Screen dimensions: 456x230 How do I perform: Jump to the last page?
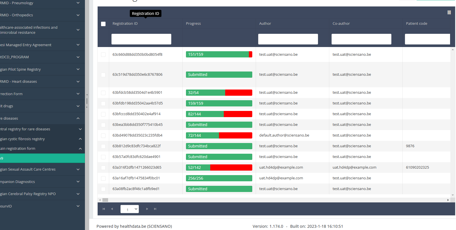(155, 209)
